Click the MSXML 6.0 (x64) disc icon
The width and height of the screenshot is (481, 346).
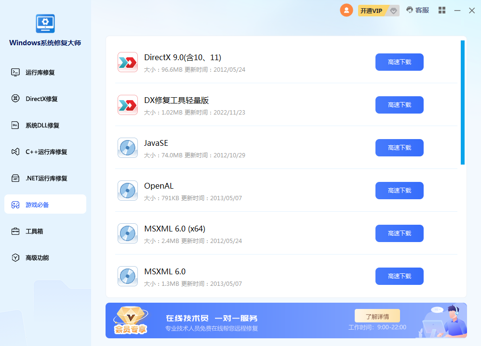point(128,233)
